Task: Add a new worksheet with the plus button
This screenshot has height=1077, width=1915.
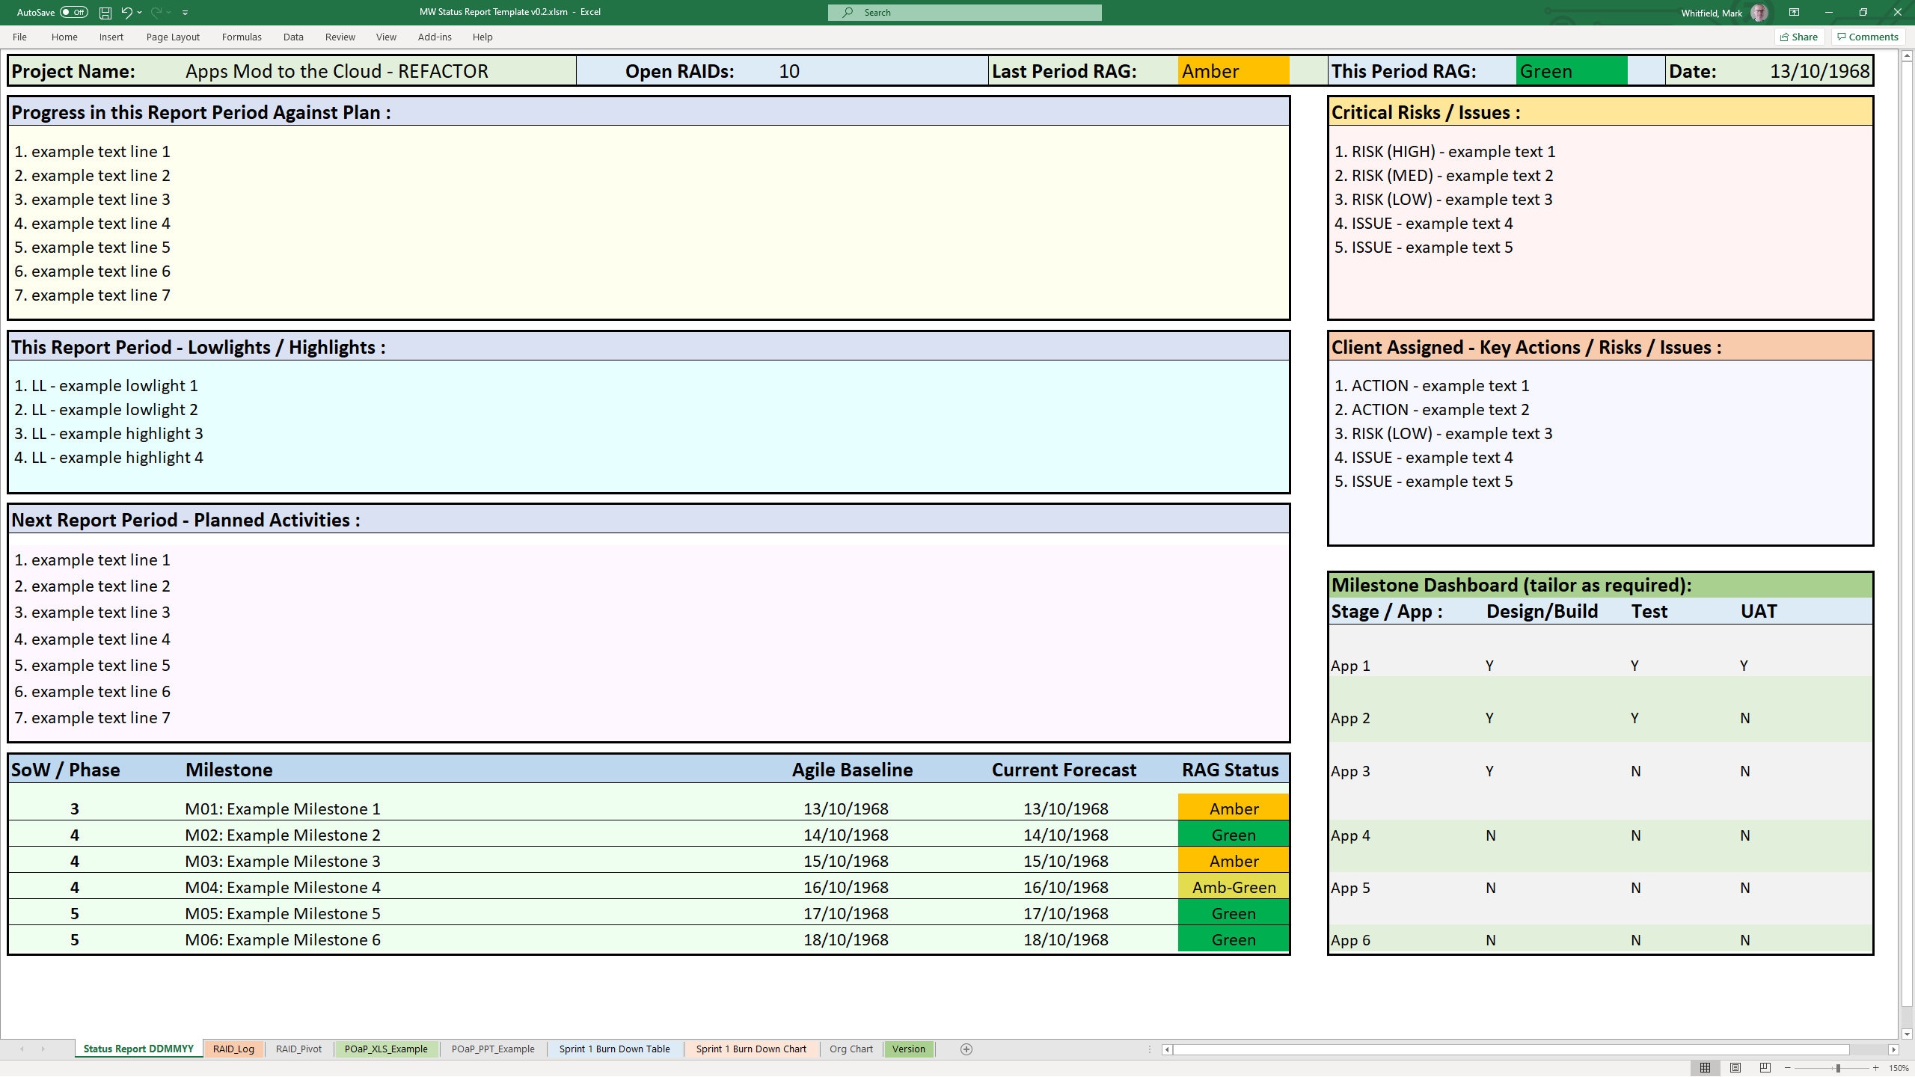Action: coord(967,1049)
